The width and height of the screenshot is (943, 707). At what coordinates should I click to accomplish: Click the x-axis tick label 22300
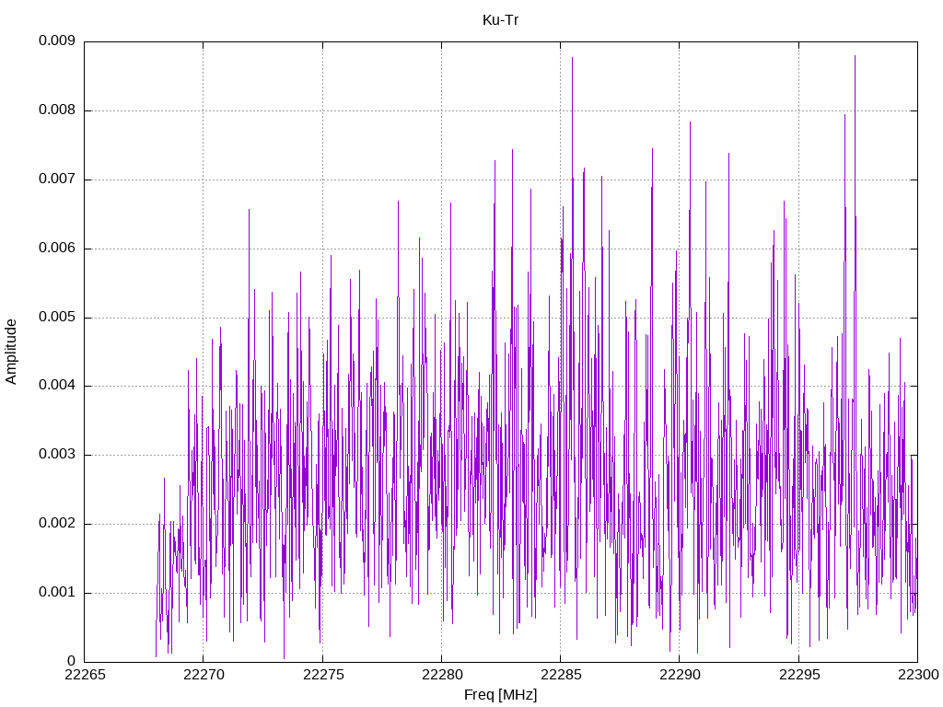(918, 675)
